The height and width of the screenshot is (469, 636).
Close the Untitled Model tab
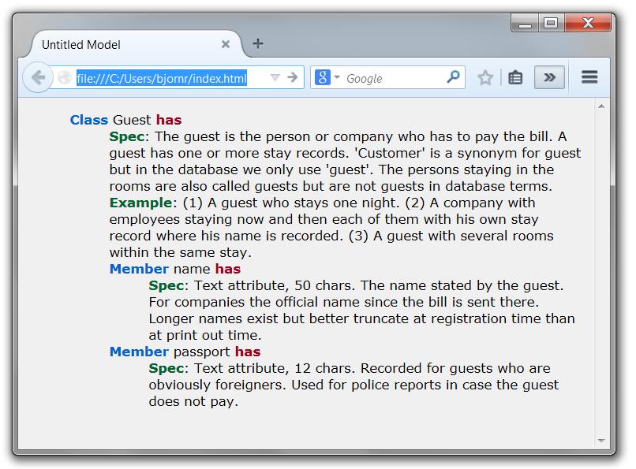pyautogui.click(x=226, y=44)
